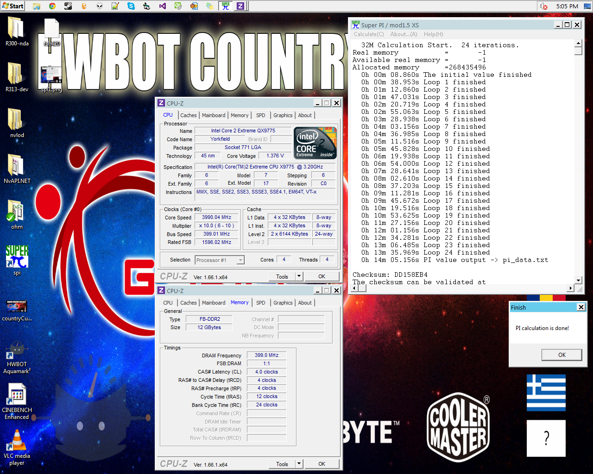Select CPU tab in lower CPU-Z window
The height and width of the screenshot is (474, 593).
pyautogui.click(x=168, y=303)
